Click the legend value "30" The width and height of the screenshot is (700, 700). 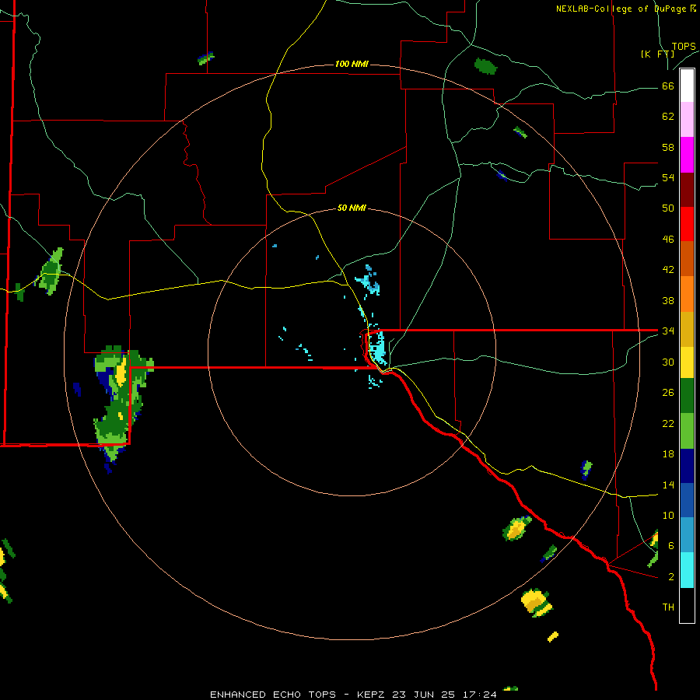pyautogui.click(x=668, y=362)
